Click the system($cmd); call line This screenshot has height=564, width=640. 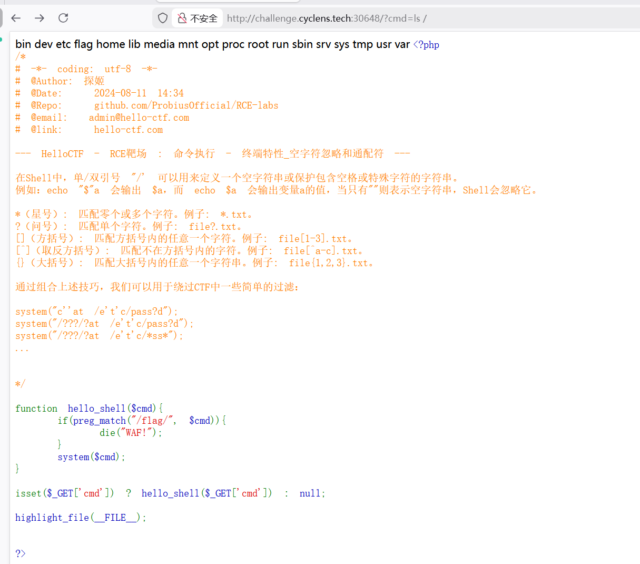click(92, 457)
